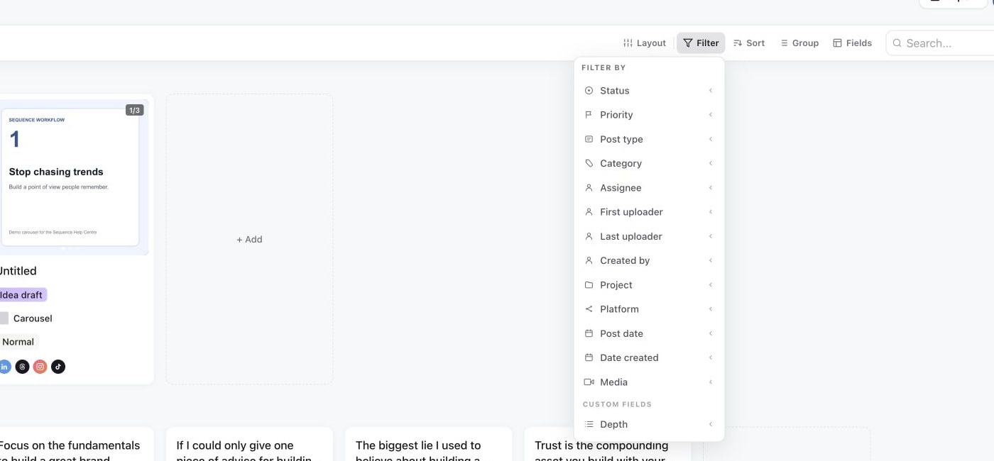Click the Last uploader person icon
This screenshot has width=994, height=461.
point(589,236)
